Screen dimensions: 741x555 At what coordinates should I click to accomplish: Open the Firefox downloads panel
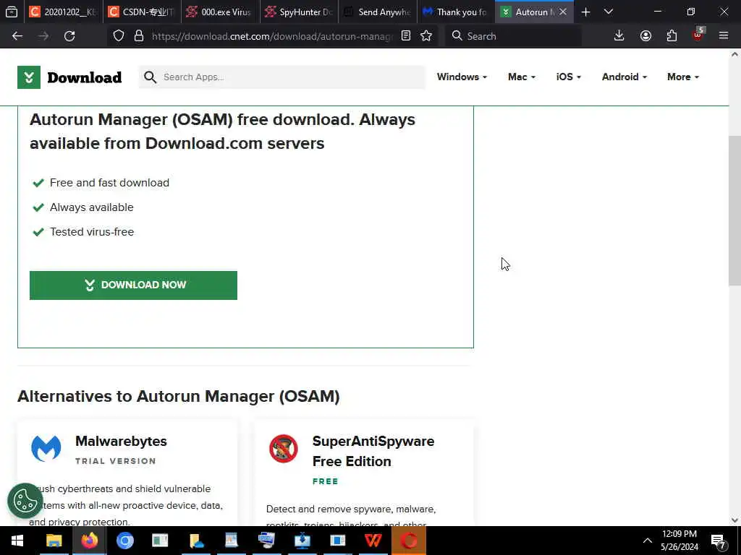619,36
